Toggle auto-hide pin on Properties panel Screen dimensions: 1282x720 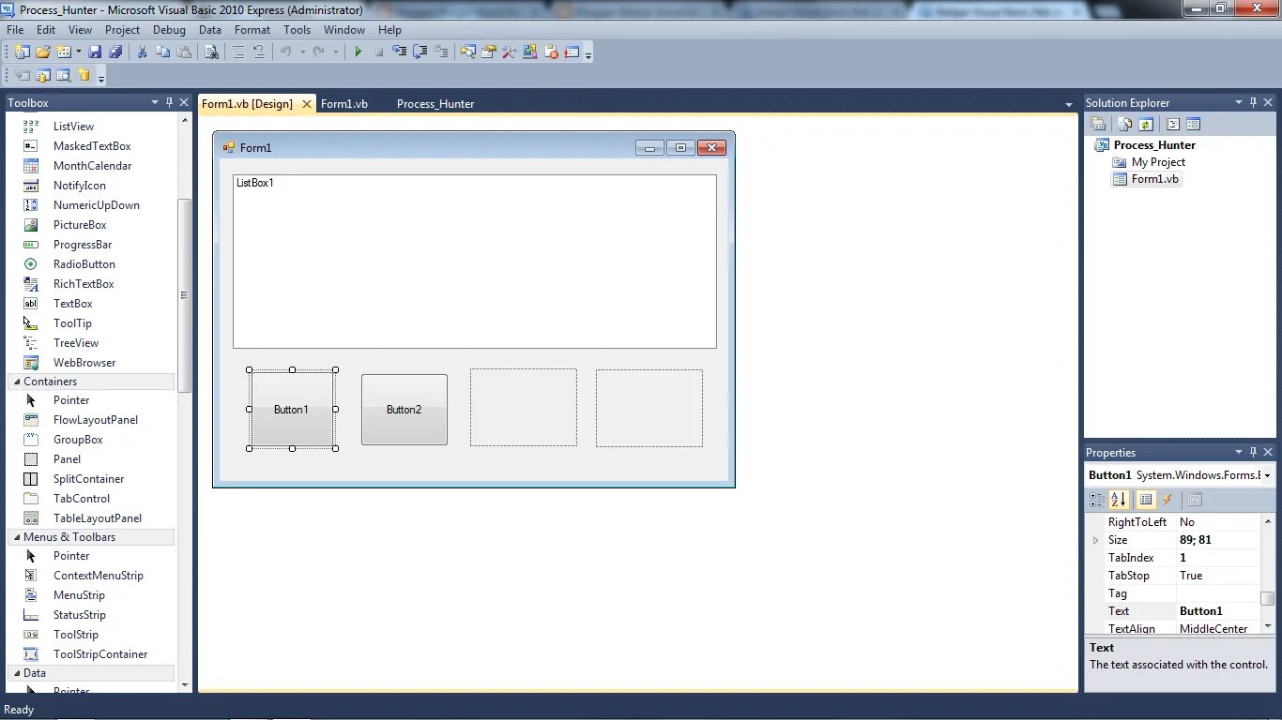(1253, 452)
